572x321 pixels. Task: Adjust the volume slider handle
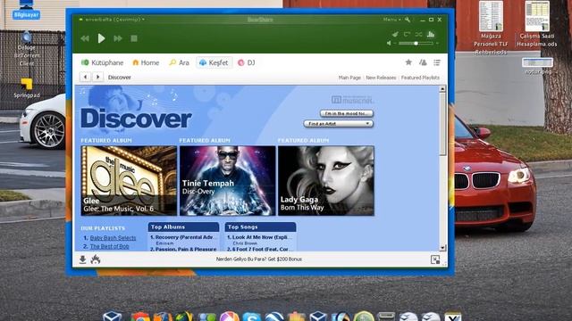pos(416,44)
